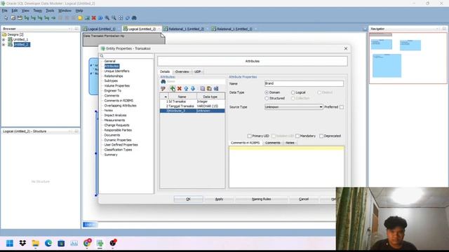
Task: Click the filter icon left of green plus
Action: (163, 89)
